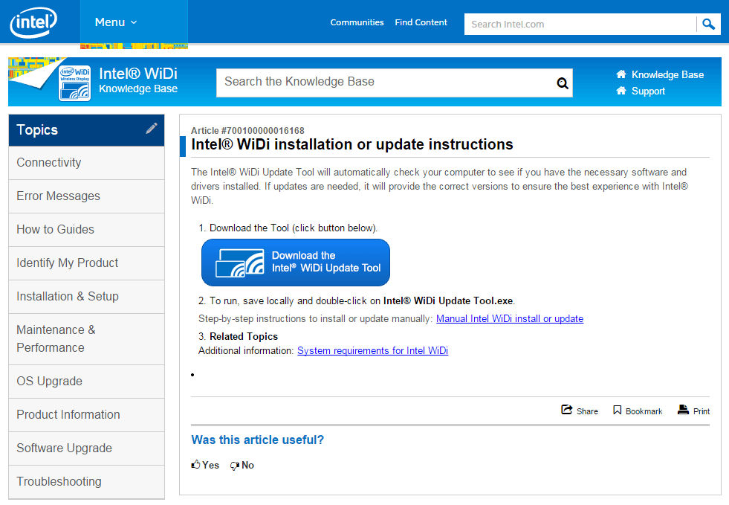This screenshot has height=505, width=729.
Task: Select the How to Guides topic
Action: coord(86,230)
